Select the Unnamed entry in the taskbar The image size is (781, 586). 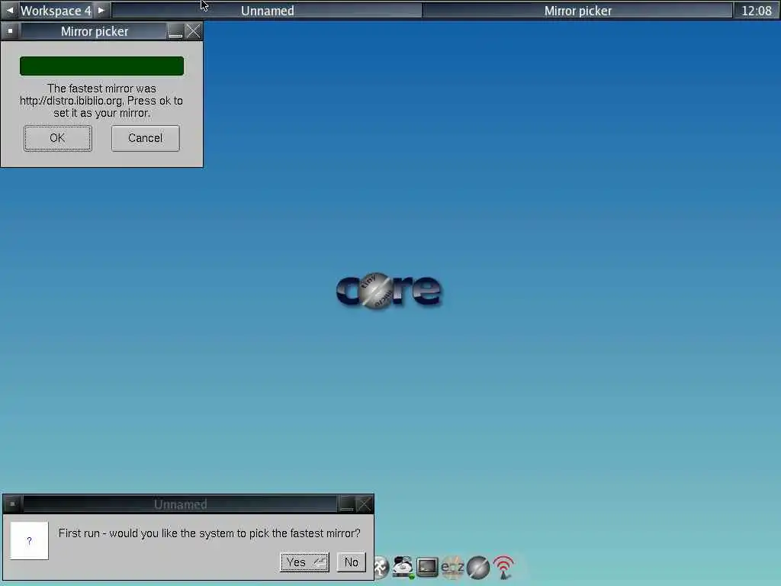[268, 11]
